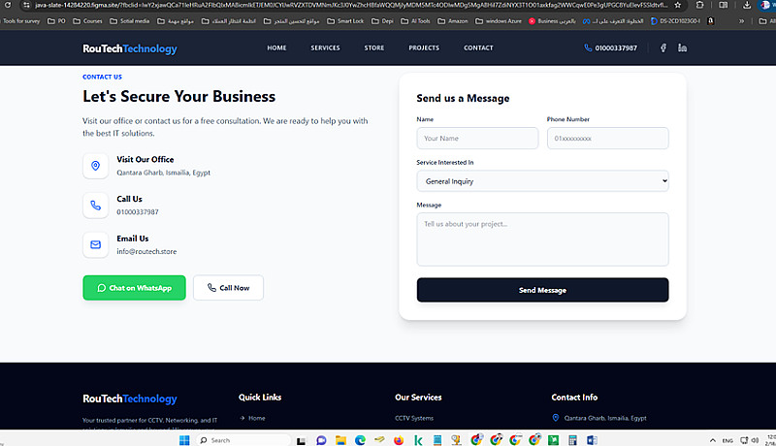Focus the Message text area
The width and height of the screenshot is (776, 446).
pyautogui.click(x=542, y=239)
